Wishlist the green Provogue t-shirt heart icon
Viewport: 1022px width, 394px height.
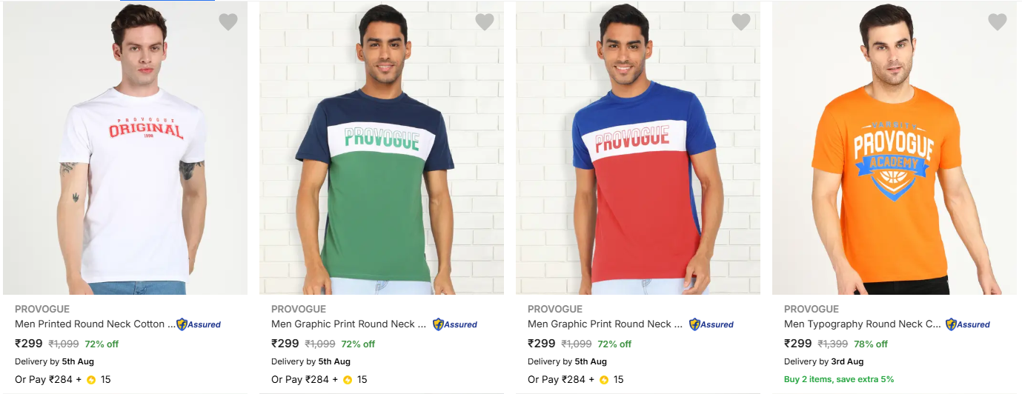point(485,22)
